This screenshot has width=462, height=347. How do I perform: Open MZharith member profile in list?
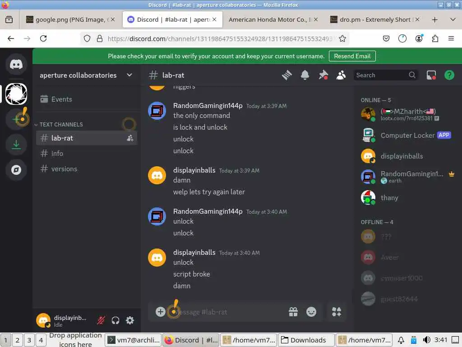click(408, 114)
